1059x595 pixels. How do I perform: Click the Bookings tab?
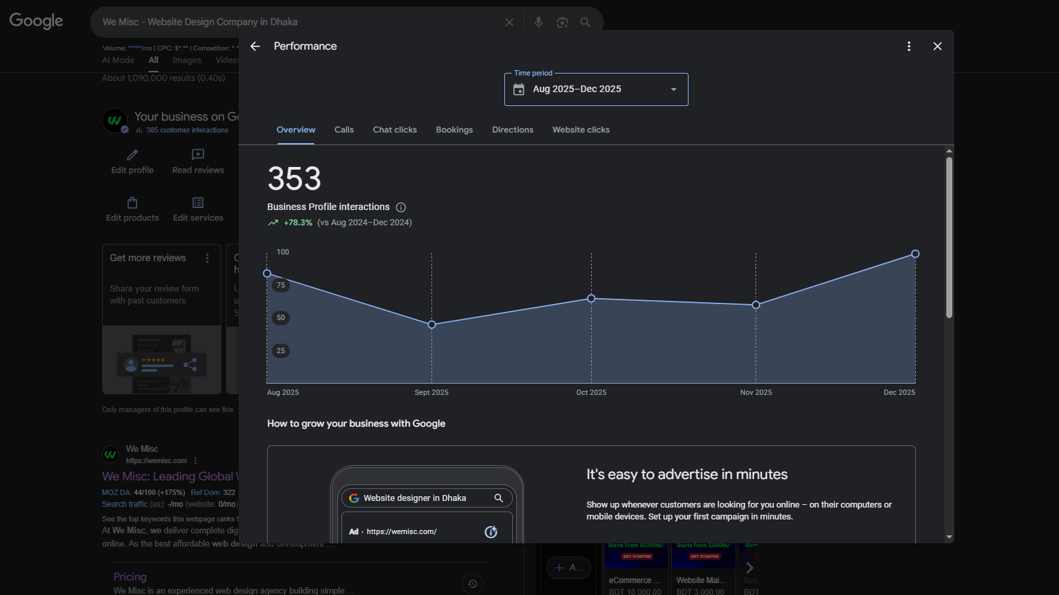[454, 130]
